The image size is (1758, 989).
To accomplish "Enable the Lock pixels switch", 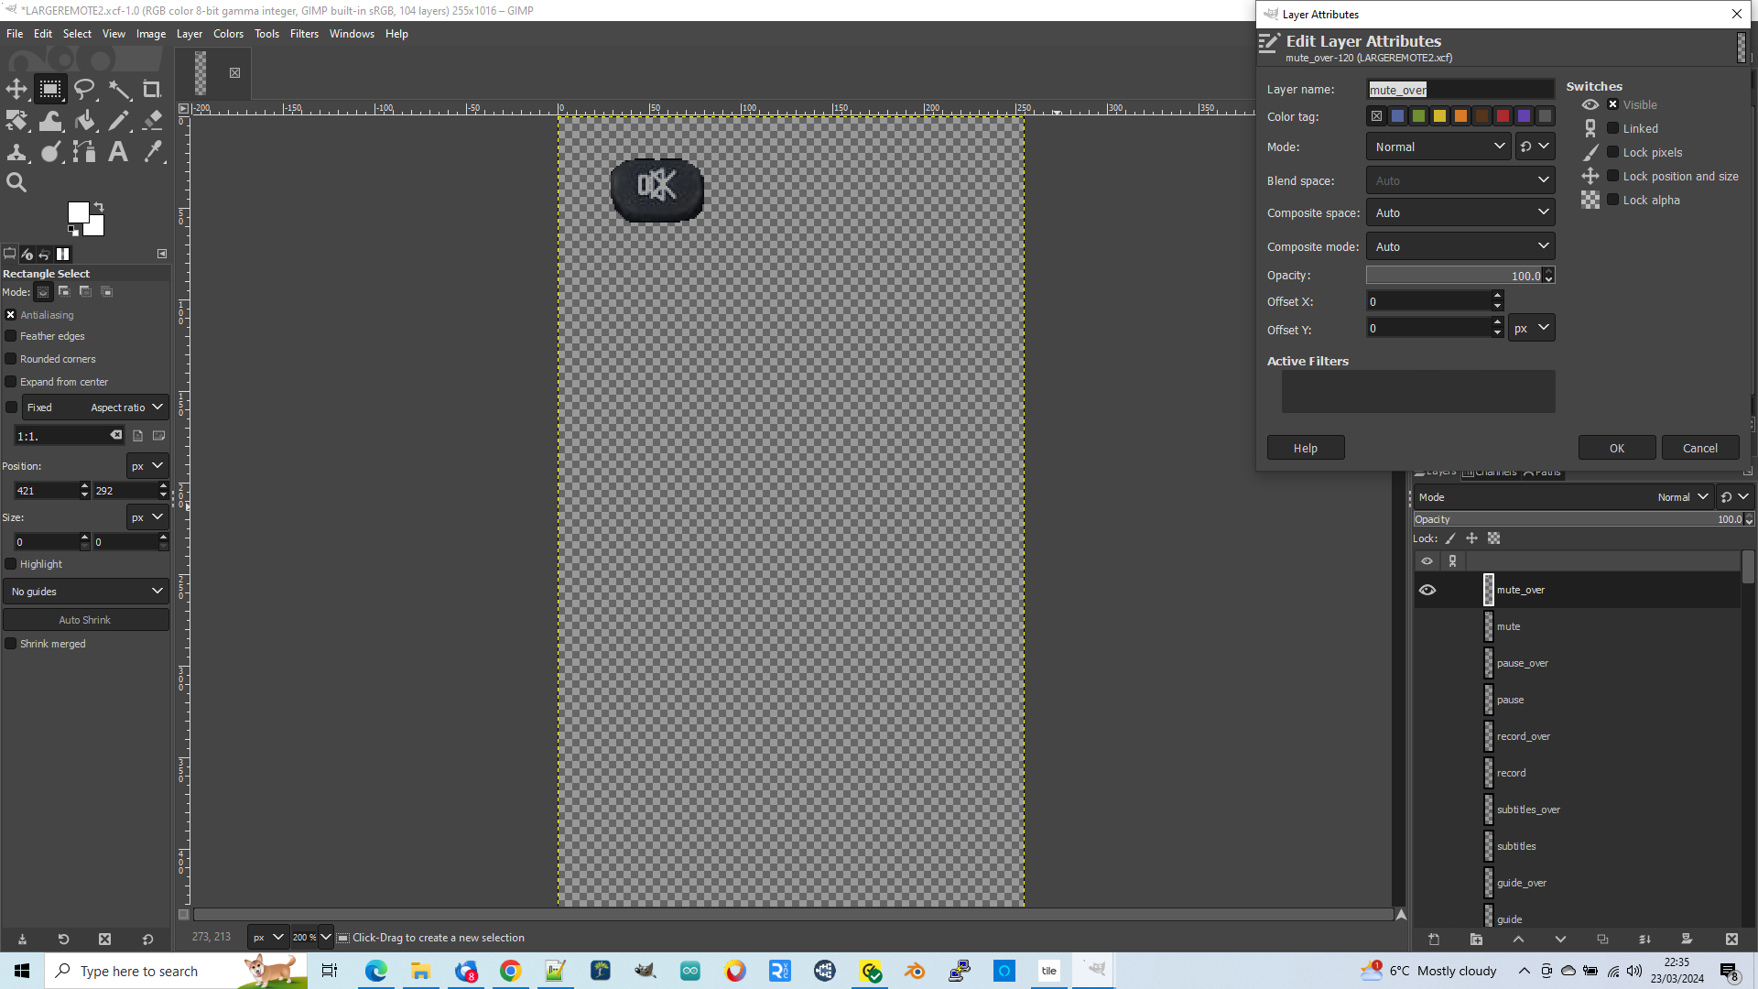I will tap(1613, 152).
